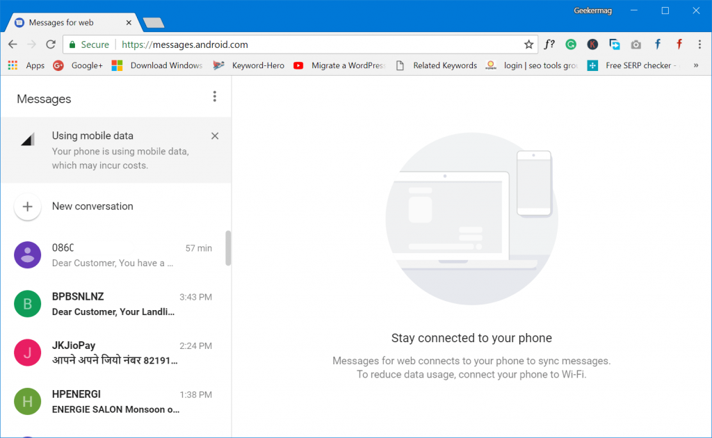The height and width of the screenshot is (438, 712).
Task: Click the Stay connected to your phone heading
Action: click(x=471, y=338)
